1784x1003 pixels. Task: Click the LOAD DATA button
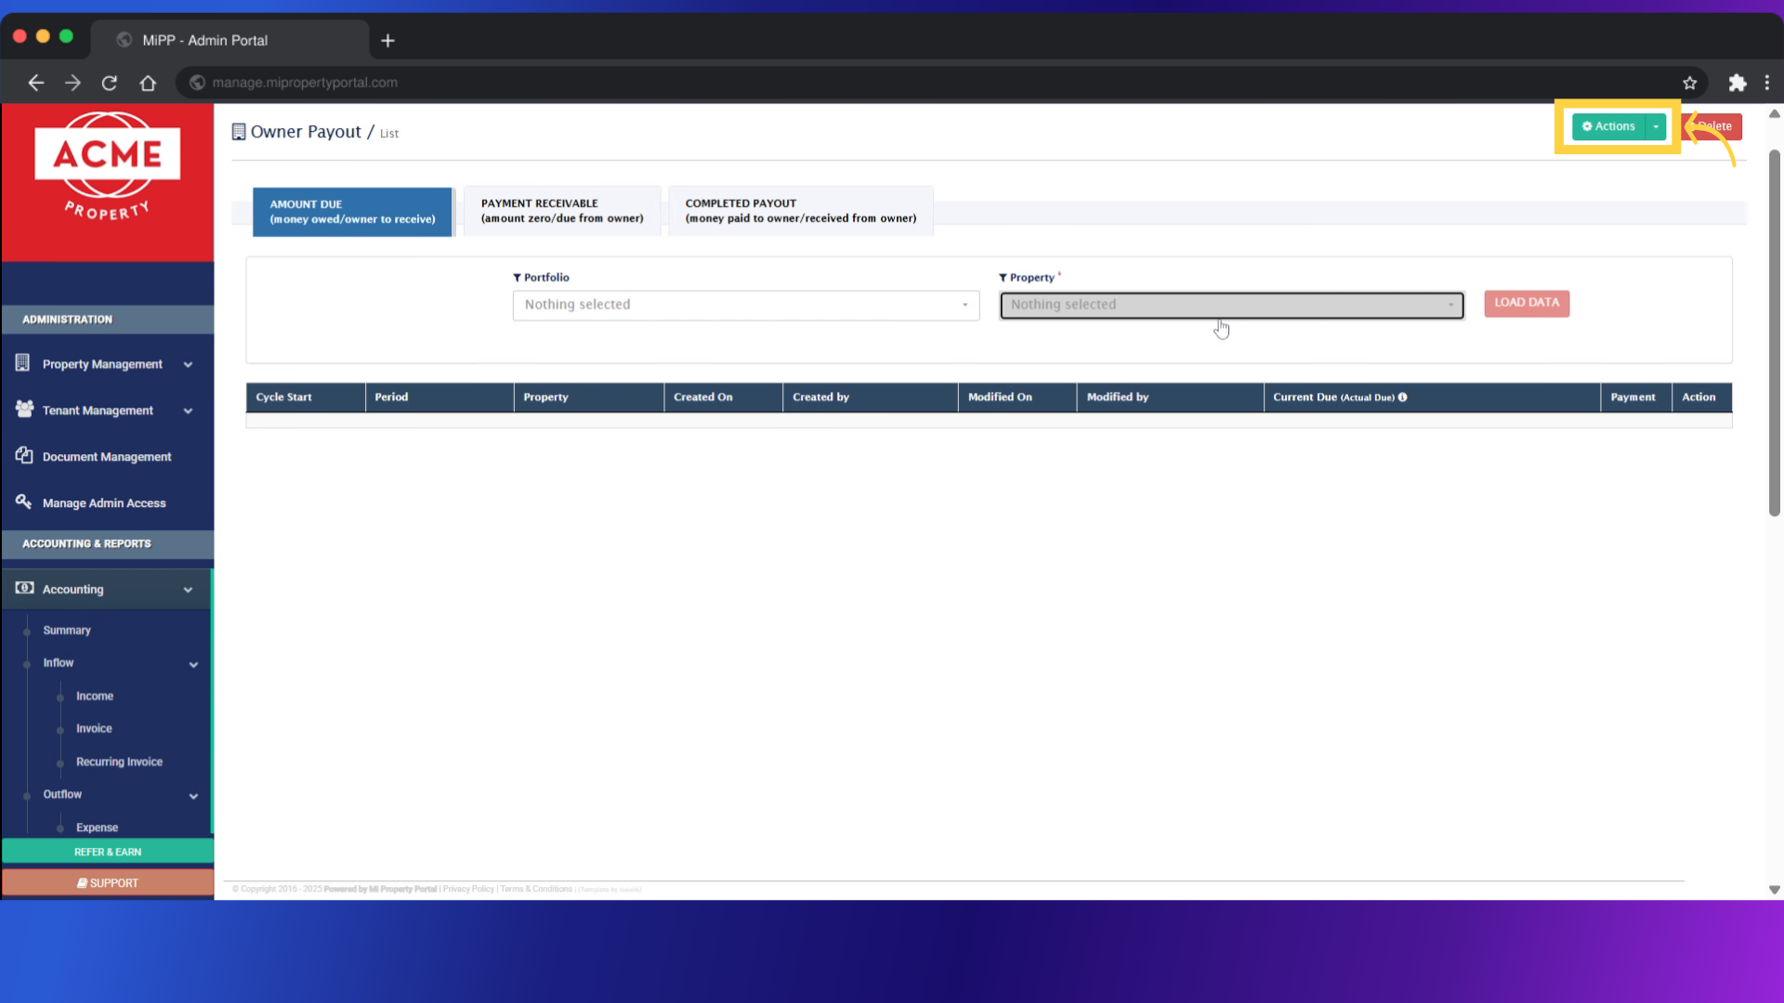(x=1527, y=304)
